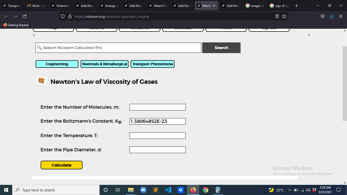Click the Number of Molecules input field
The width and height of the screenshot is (347, 195).
[x=157, y=107]
